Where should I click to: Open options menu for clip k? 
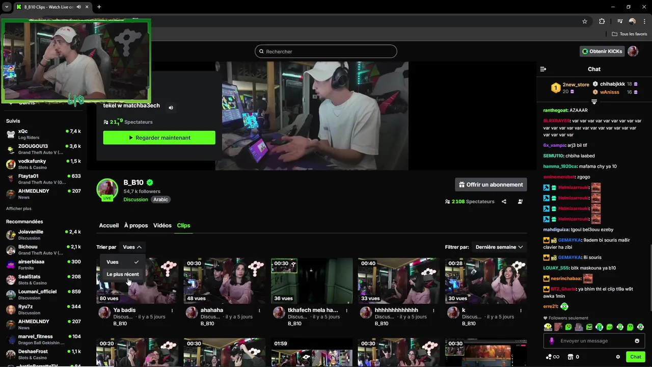[521, 310]
